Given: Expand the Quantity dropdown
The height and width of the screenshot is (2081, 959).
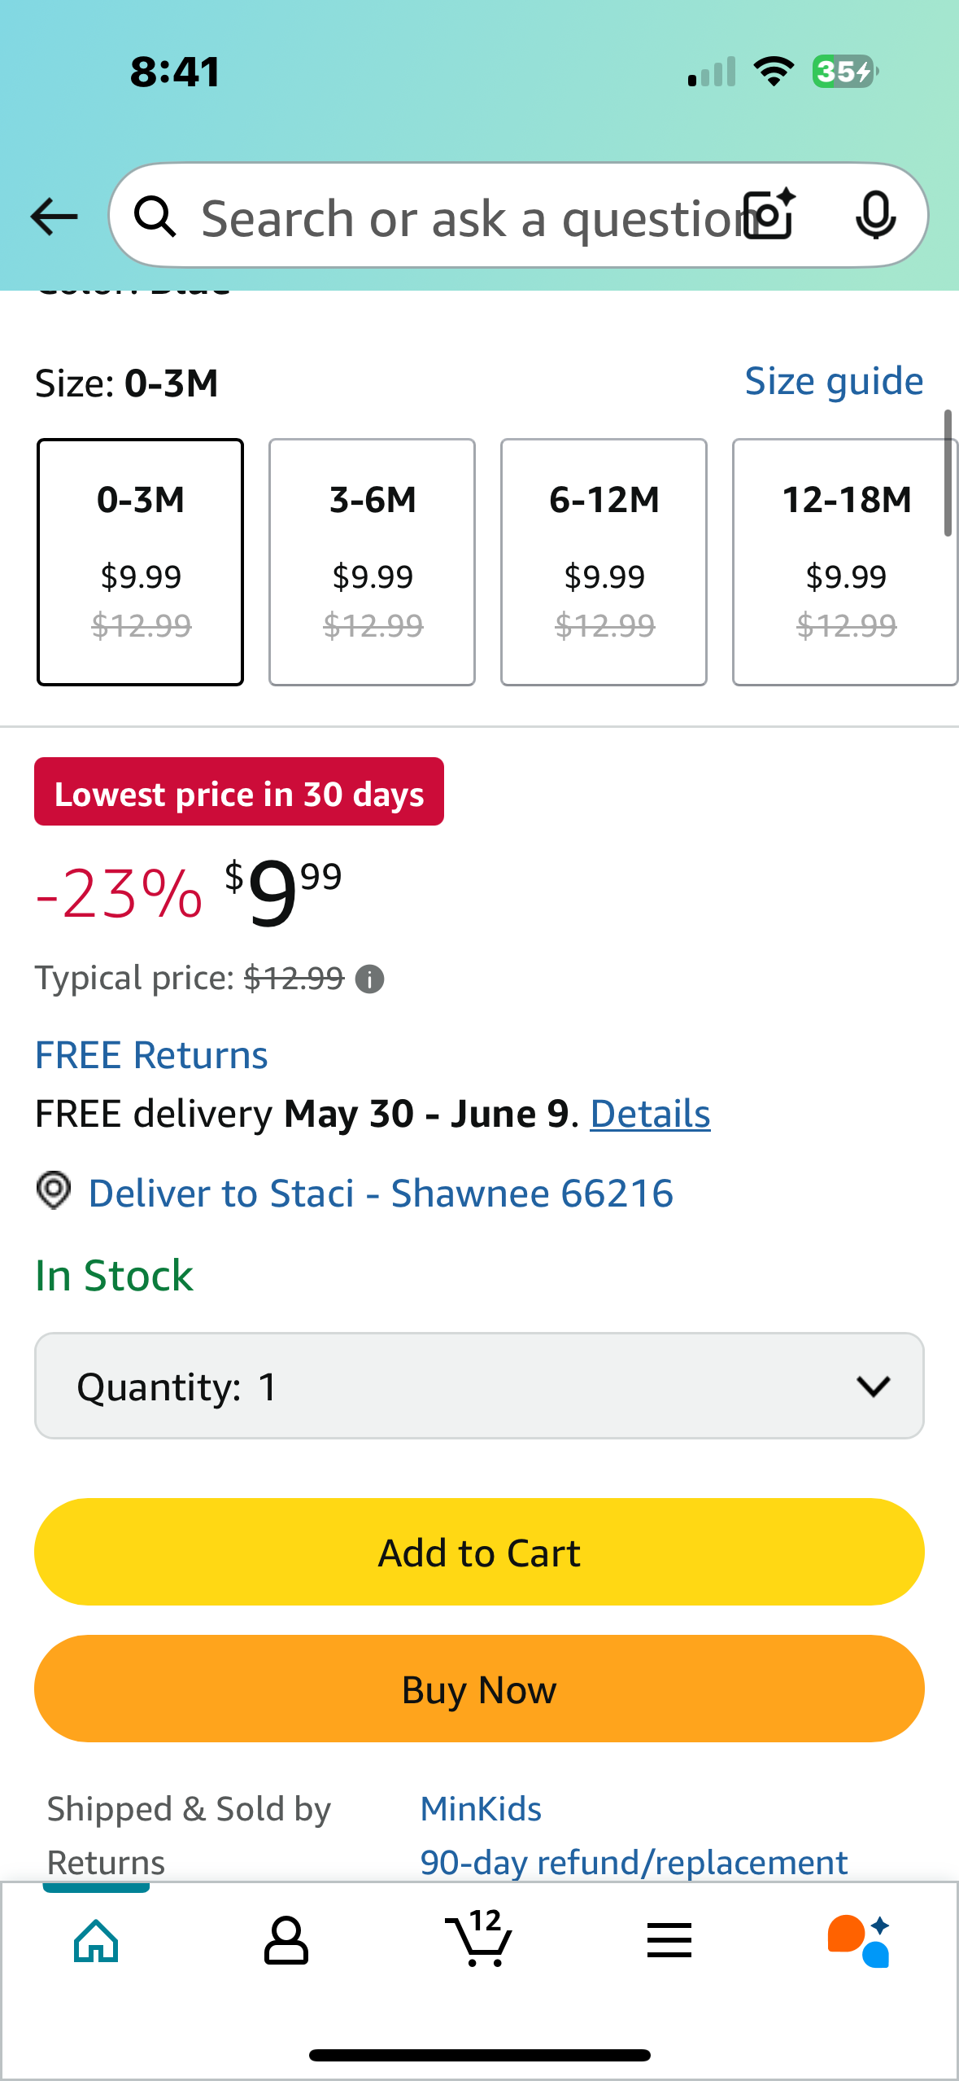Looking at the screenshot, I should [x=479, y=1386].
